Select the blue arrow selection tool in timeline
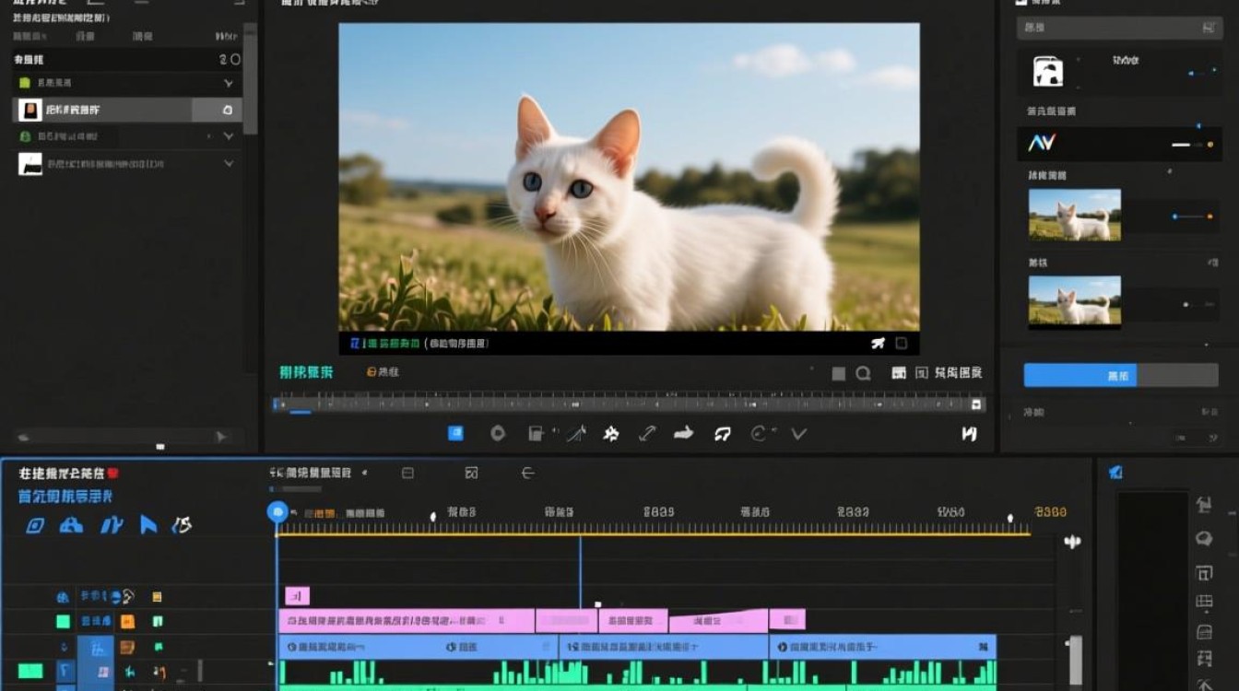This screenshot has width=1239, height=691. click(148, 525)
